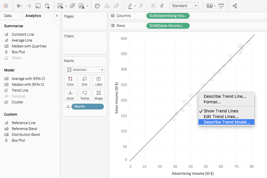This screenshot has width=267, height=178.
Task: Open the Color marks card
Action: tap(70, 81)
